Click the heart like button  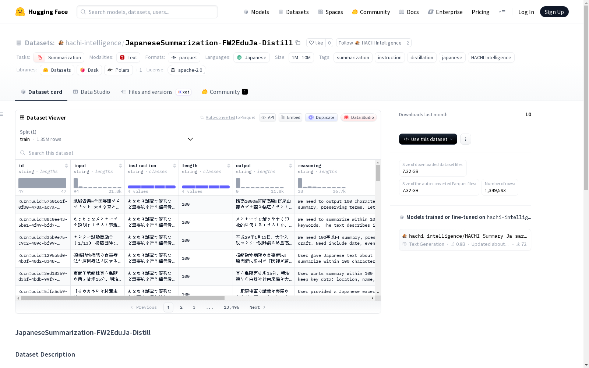[316, 43]
